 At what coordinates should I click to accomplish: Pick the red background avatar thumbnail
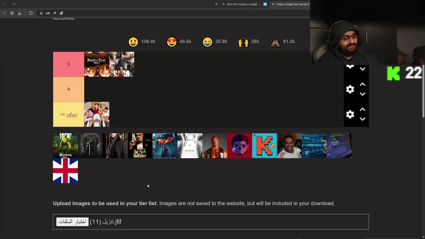(x=240, y=146)
